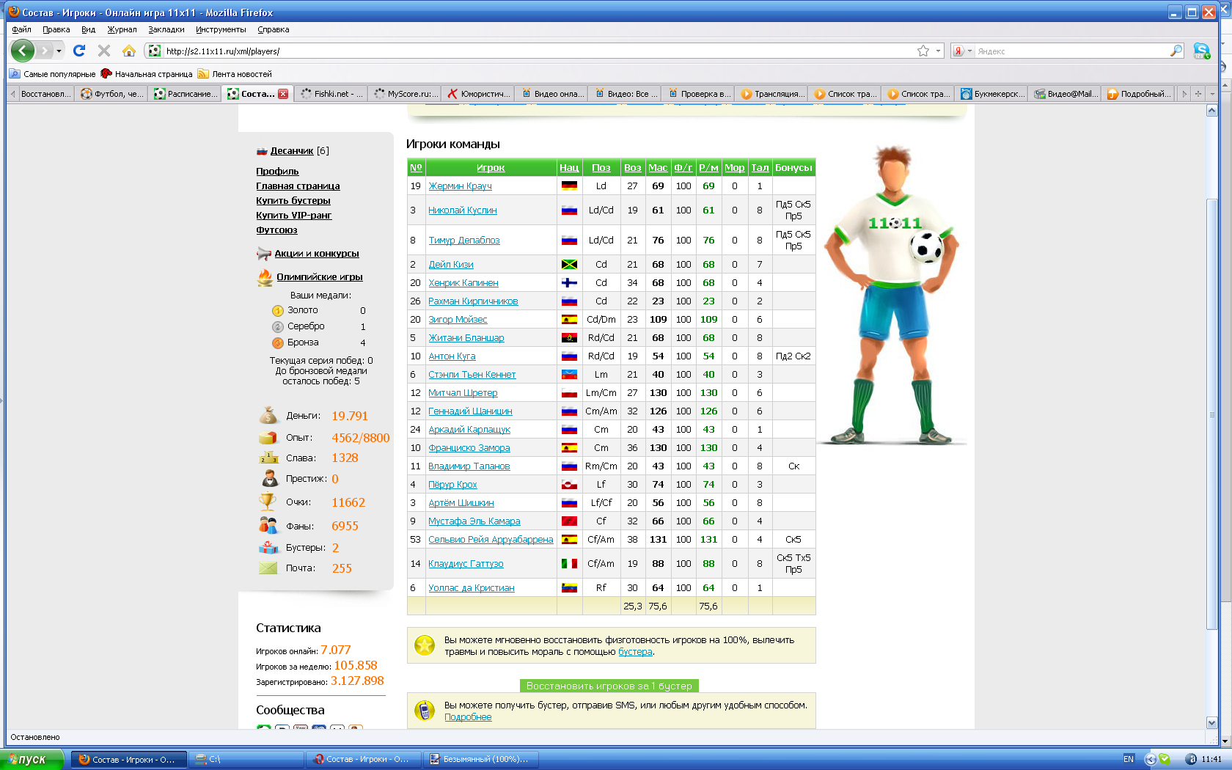
Task: Click the Восстановить игроков за 1 бустер button
Action: pyautogui.click(x=609, y=686)
